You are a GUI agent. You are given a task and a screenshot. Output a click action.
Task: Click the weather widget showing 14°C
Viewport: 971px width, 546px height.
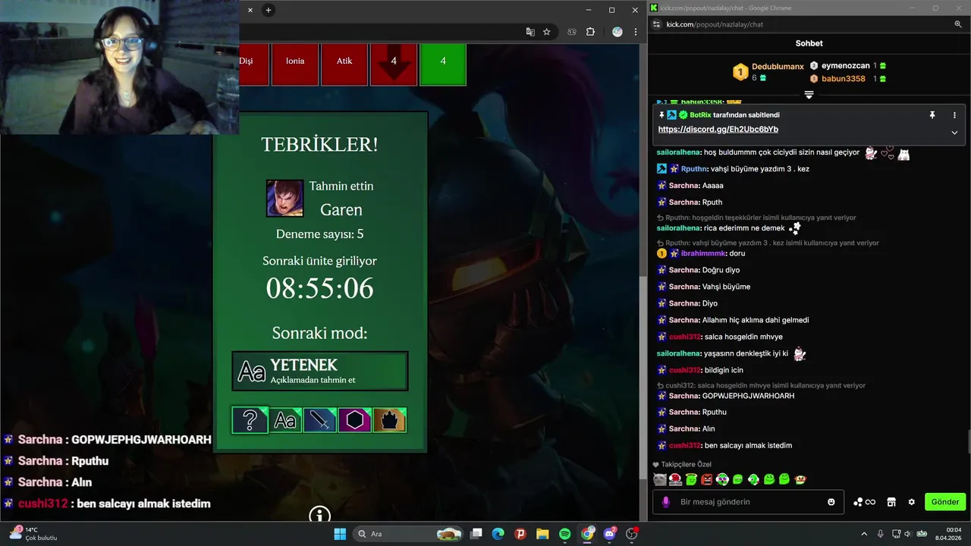tap(33, 534)
